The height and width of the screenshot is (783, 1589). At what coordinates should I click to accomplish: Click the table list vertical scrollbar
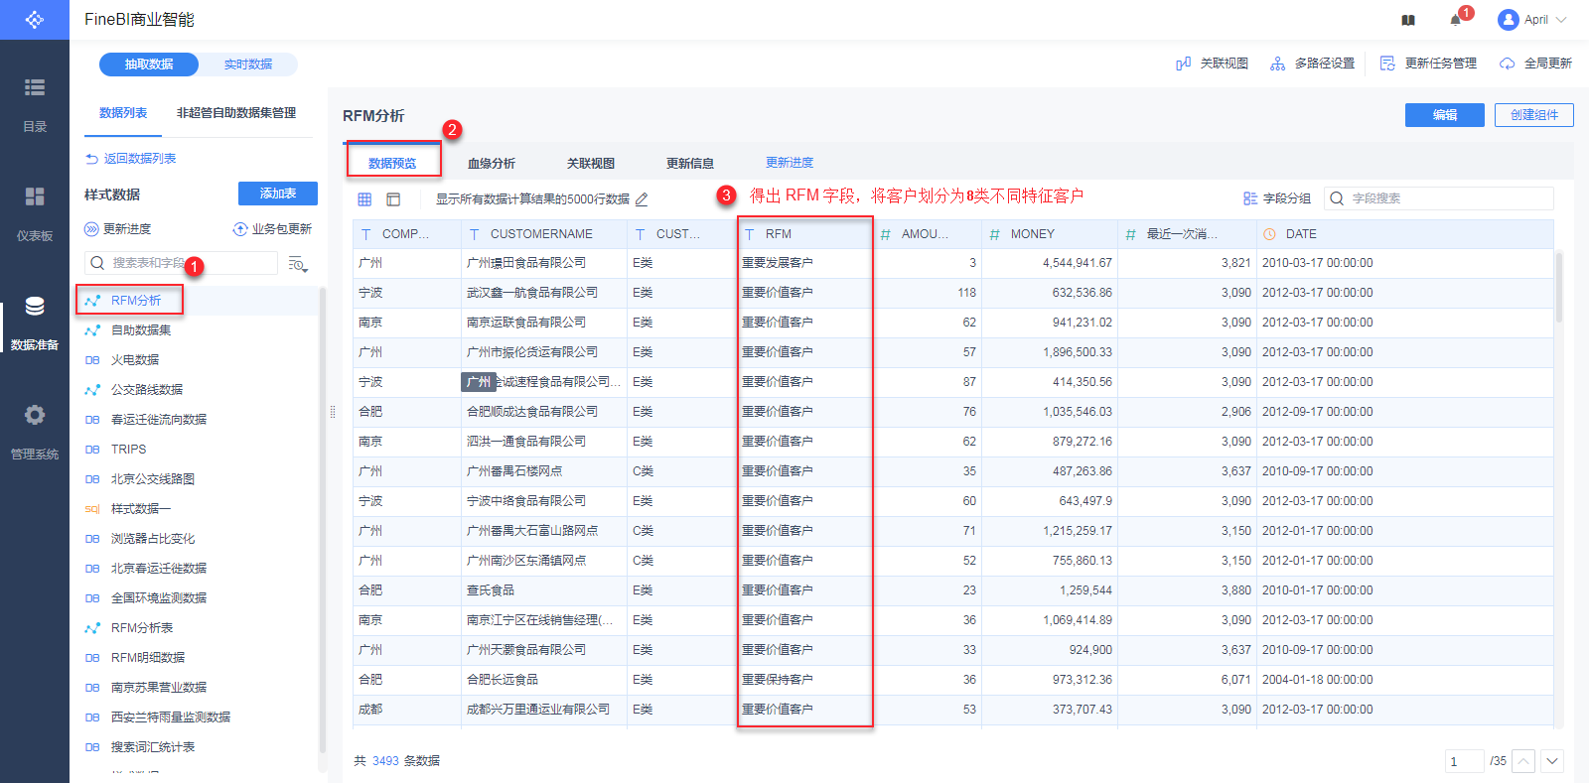322,521
